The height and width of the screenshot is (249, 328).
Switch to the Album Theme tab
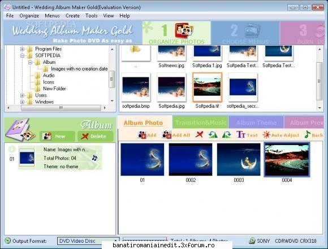[x=256, y=123]
